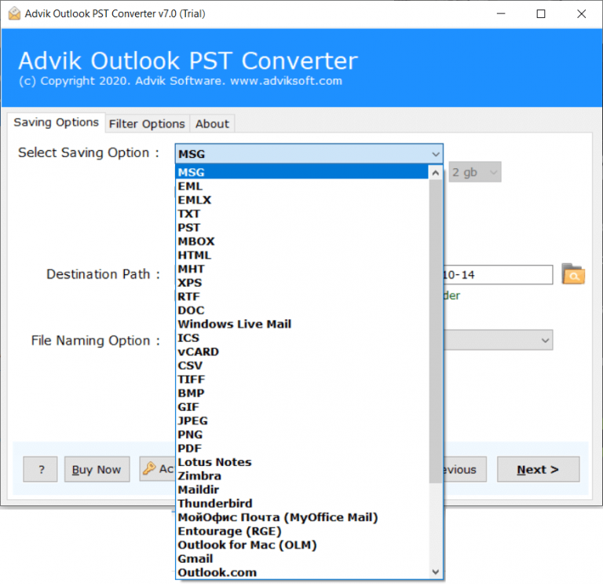Select MHT as the saving format

point(302,269)
